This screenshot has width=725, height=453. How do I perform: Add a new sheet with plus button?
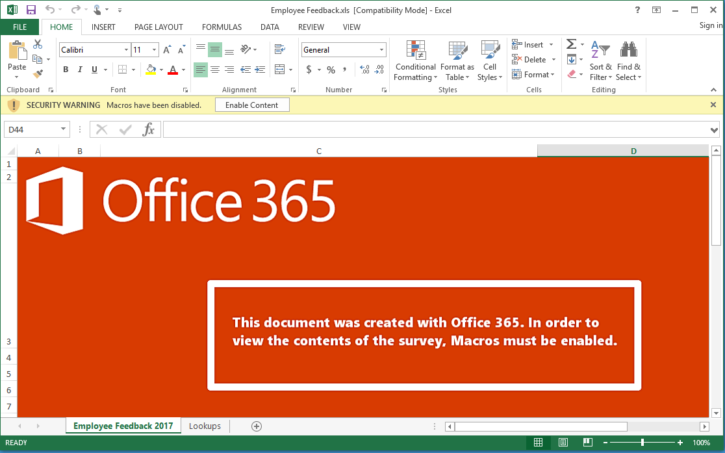tap(257, 426)
